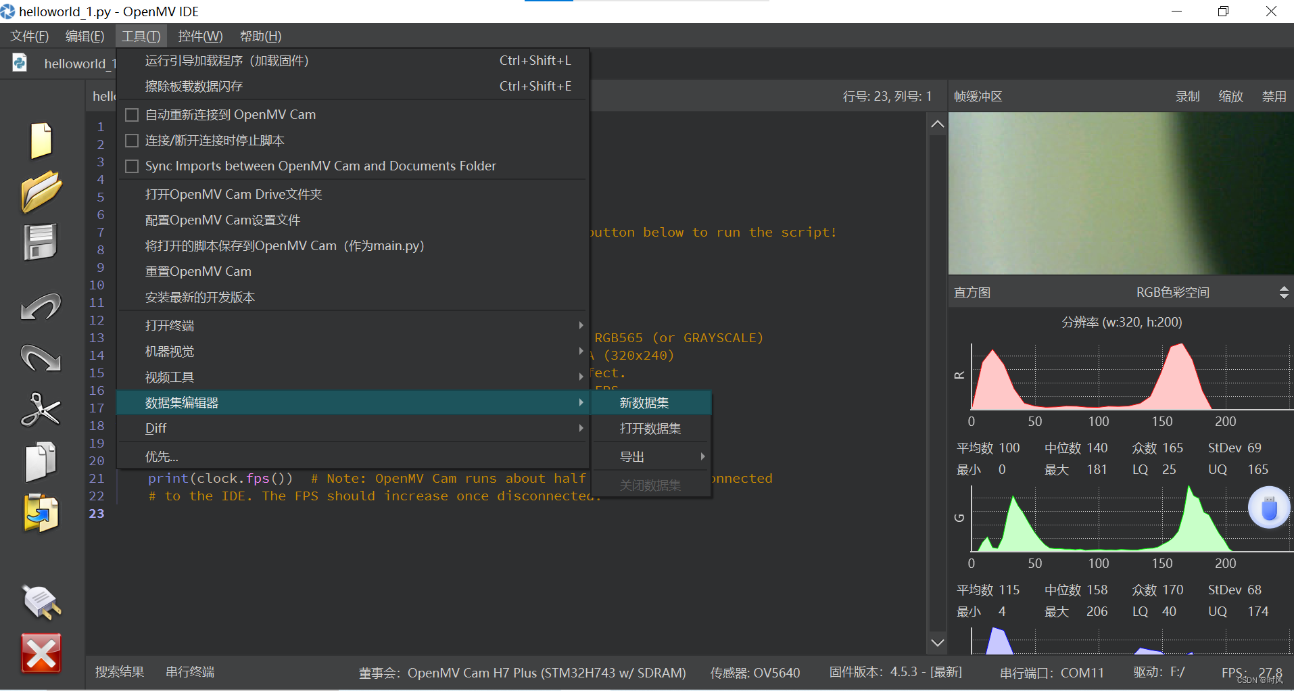Screen dimensions: 1294x691
Task: Expand the 打开终端 submenu arrow
Action: [x=581, y=325]
